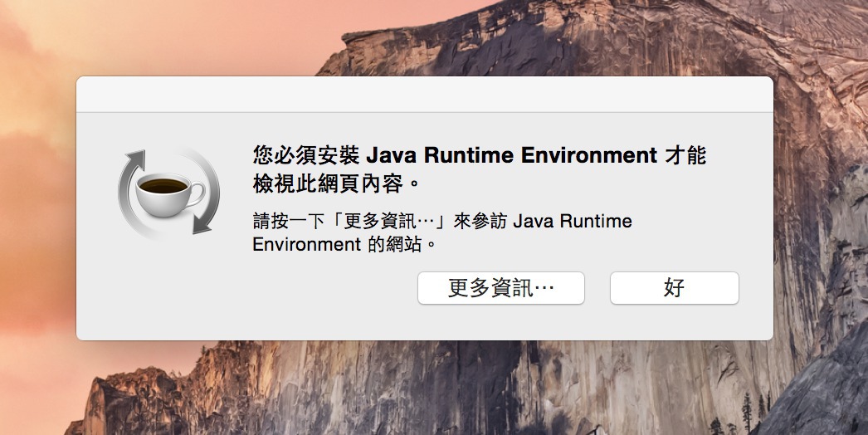Click the 更多資訊… button
Screen dimensions: 868x435
tap(501, 288)
